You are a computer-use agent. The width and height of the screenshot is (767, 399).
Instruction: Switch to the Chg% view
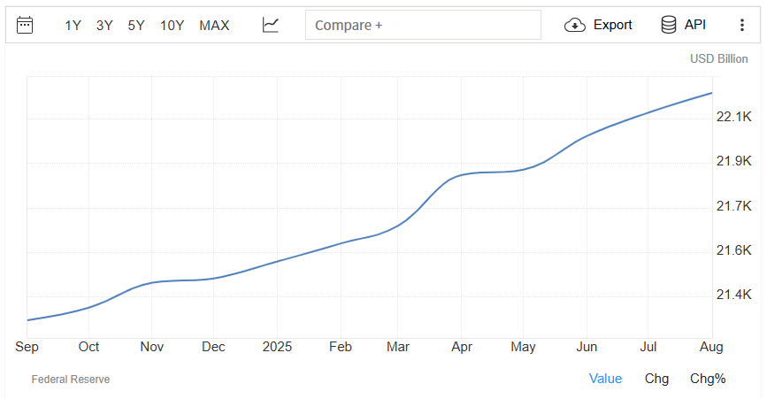pyautogui.click(x=708, y=379)
